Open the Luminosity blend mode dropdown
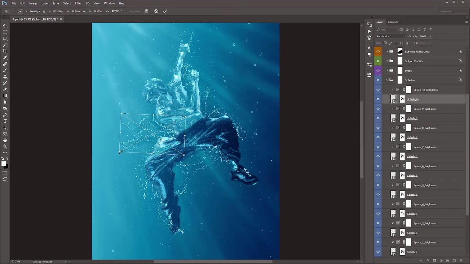Viewport: 470px width, 264px height. pos(391,36)
